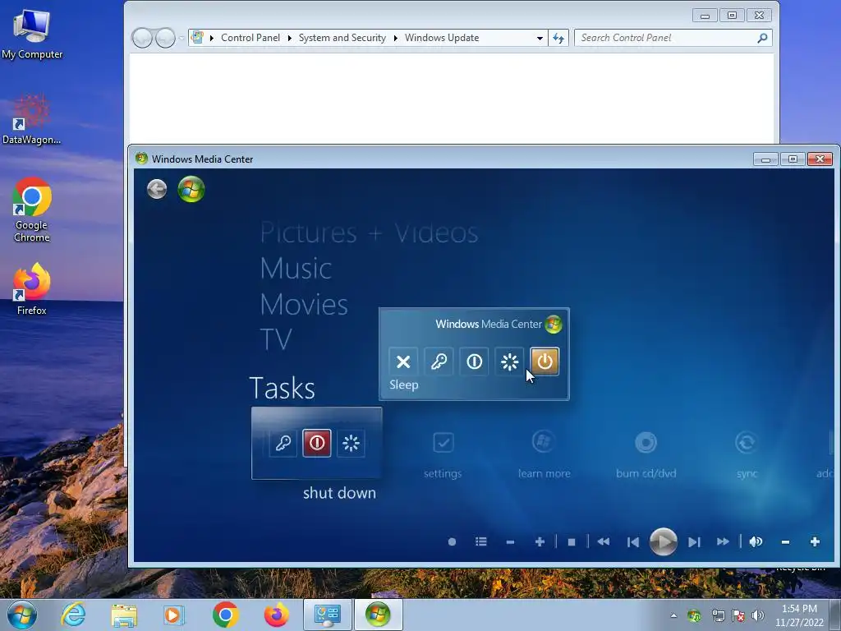Open the Windows Start button
This screenshot has height=631, width=841.
tap(21, 615)
